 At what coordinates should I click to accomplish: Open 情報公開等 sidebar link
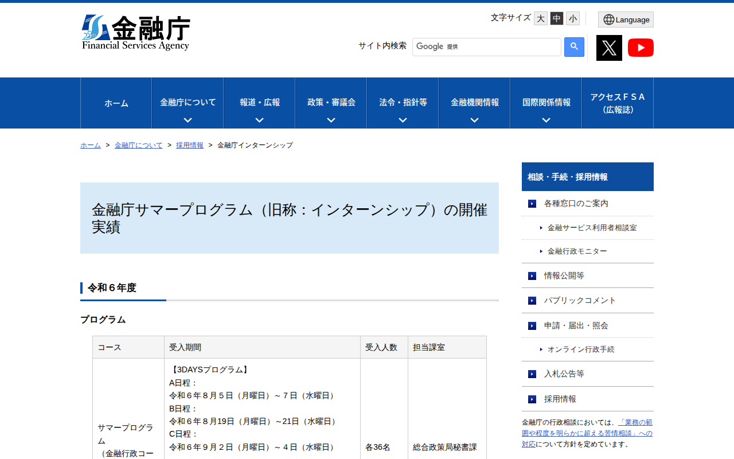[x=564, y=276]
